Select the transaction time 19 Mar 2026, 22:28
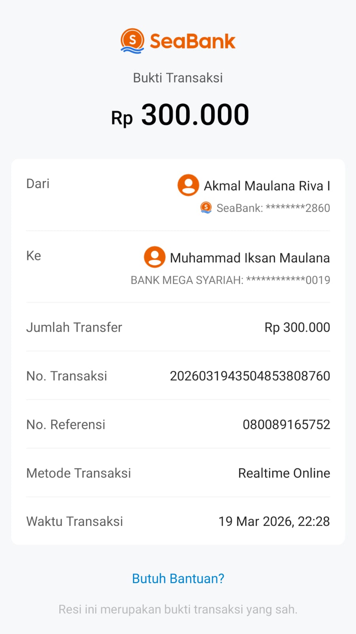Screen dimensions: 356x634 click(274, 521)
